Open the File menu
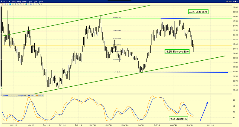This screenshot has height=127, width=239. coord(31,1)
